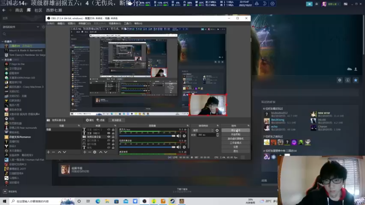The image size is (365, 205).
Task: Move source up arrow in OBS sources panel
Action: (100, 152)
